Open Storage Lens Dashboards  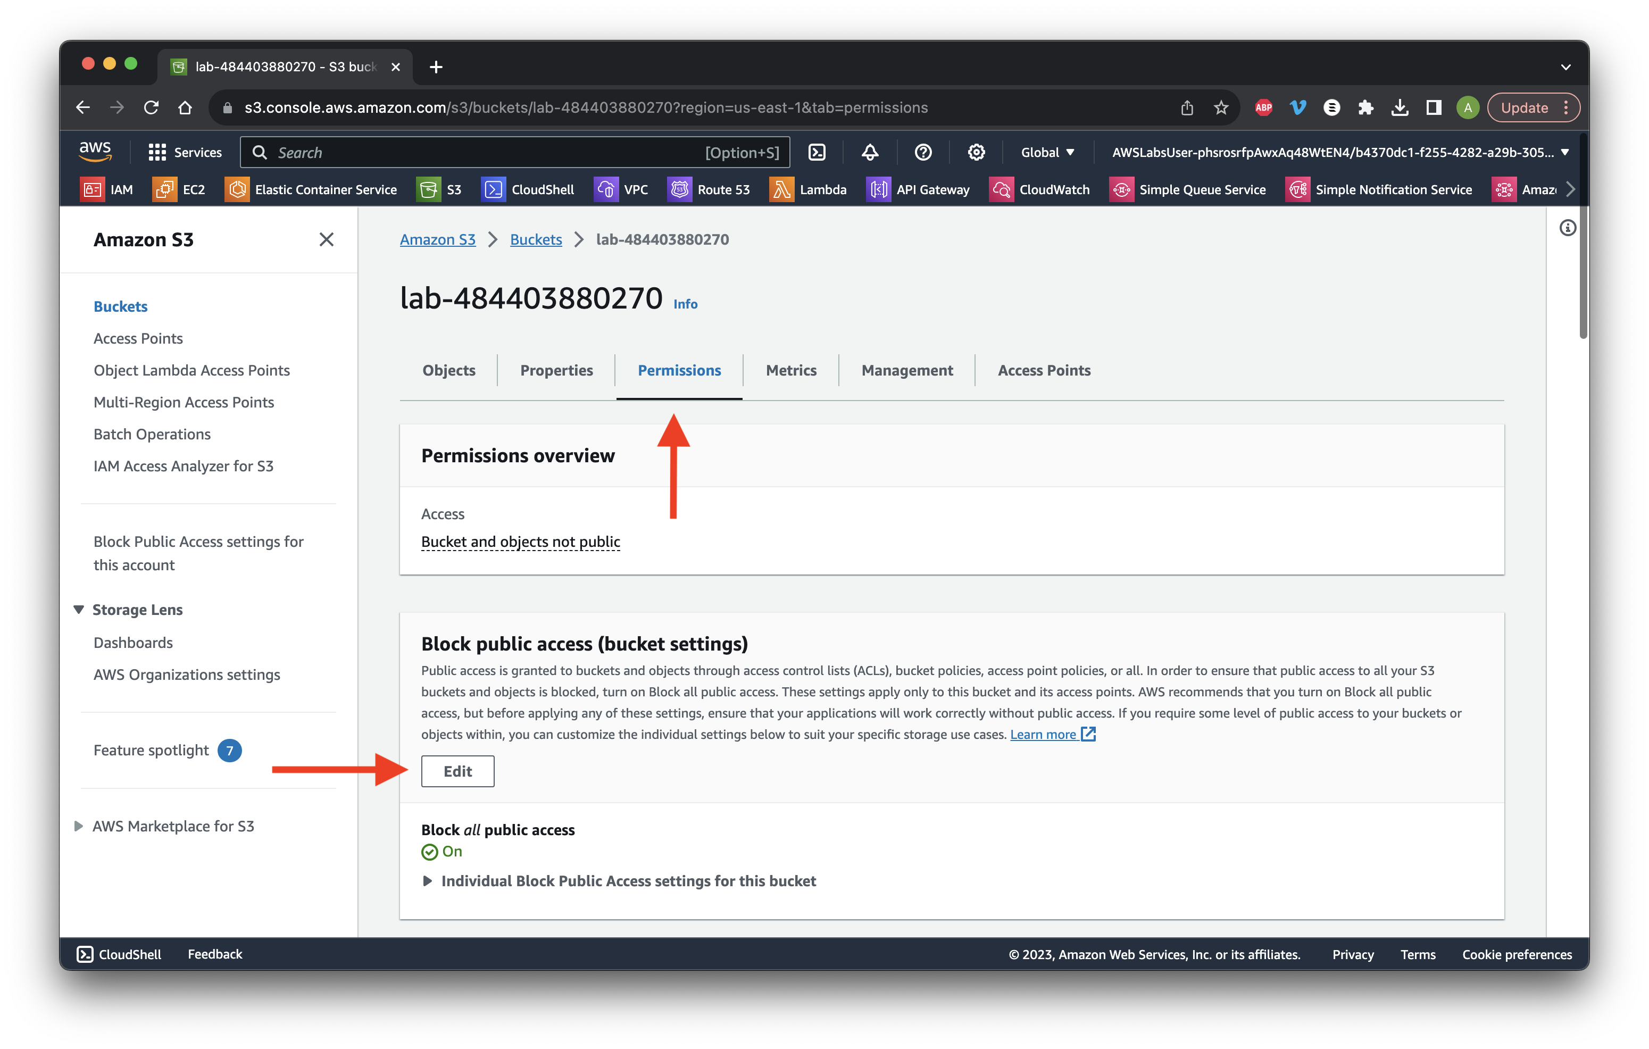point(133,642)
